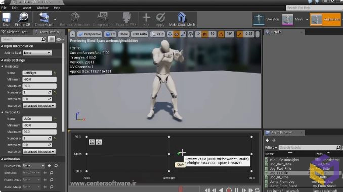This screenshot has height=192, width=343.
Task: Click the grid view options icon beside search
Action: 52,39
